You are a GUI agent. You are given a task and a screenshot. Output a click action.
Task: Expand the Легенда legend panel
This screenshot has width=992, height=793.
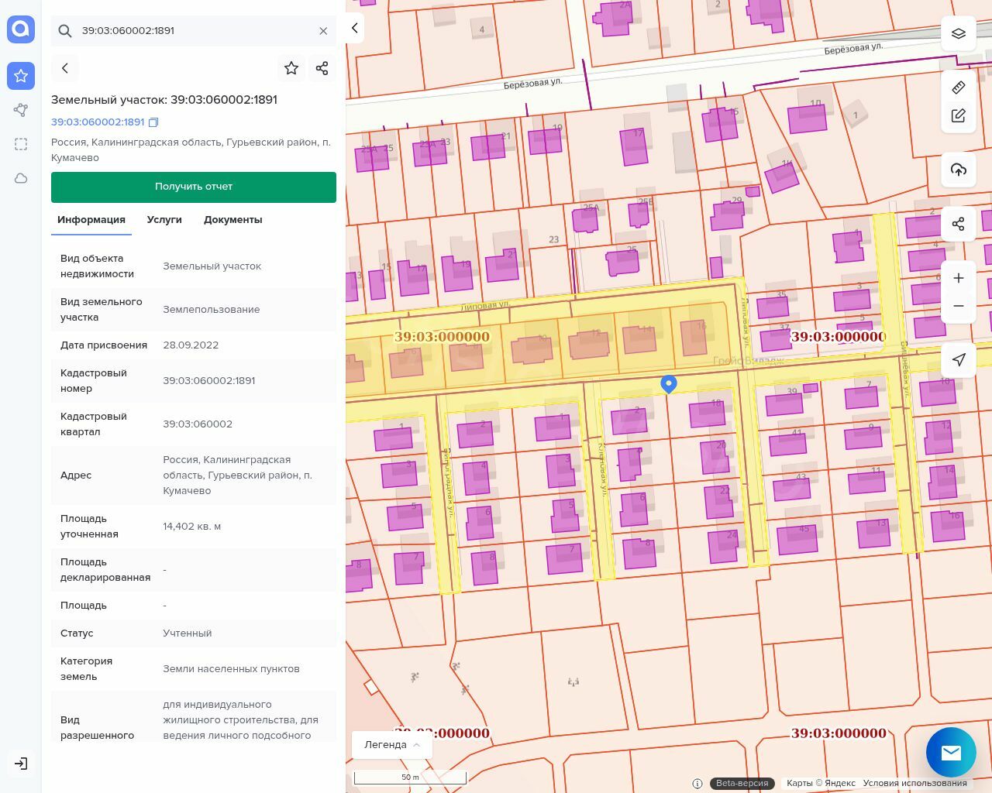392,745
